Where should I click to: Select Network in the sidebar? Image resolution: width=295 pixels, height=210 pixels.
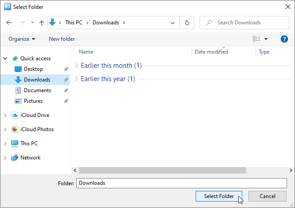[x=30, y=158]
